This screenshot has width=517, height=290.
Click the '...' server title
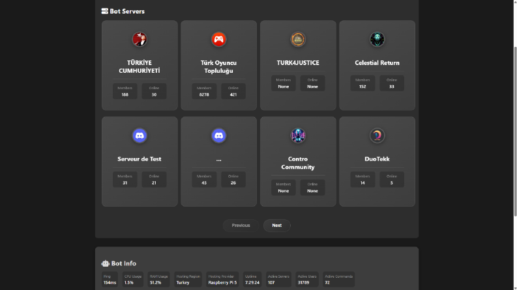point(218,159)
